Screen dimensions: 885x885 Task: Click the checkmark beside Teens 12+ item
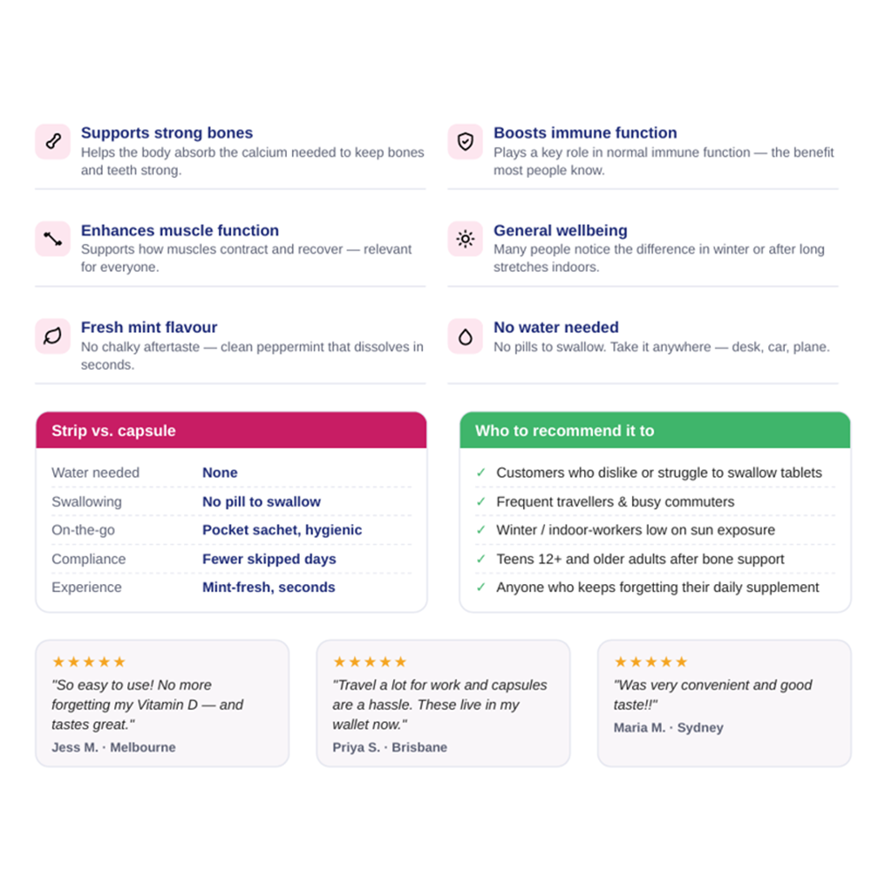pyautogui.click(x=481, y=558)
